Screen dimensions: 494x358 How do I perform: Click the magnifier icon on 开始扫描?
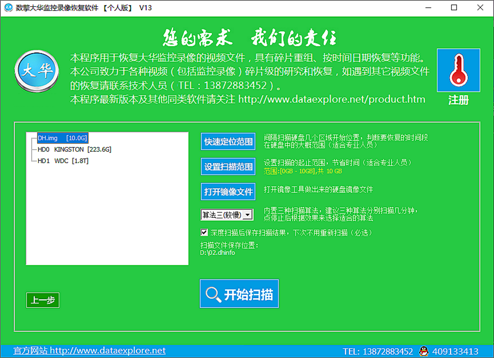point(213,295)
